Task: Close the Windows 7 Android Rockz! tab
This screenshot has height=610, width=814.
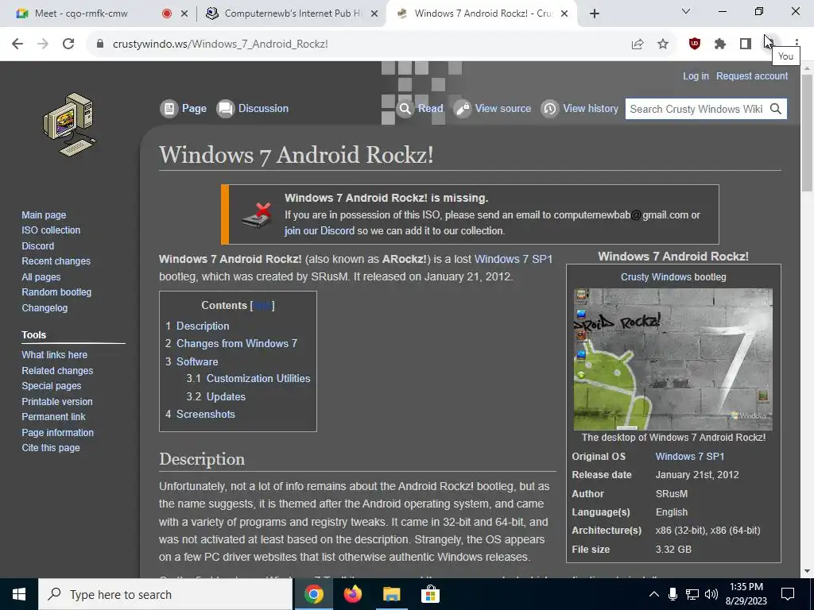Action: pos(565,14)
